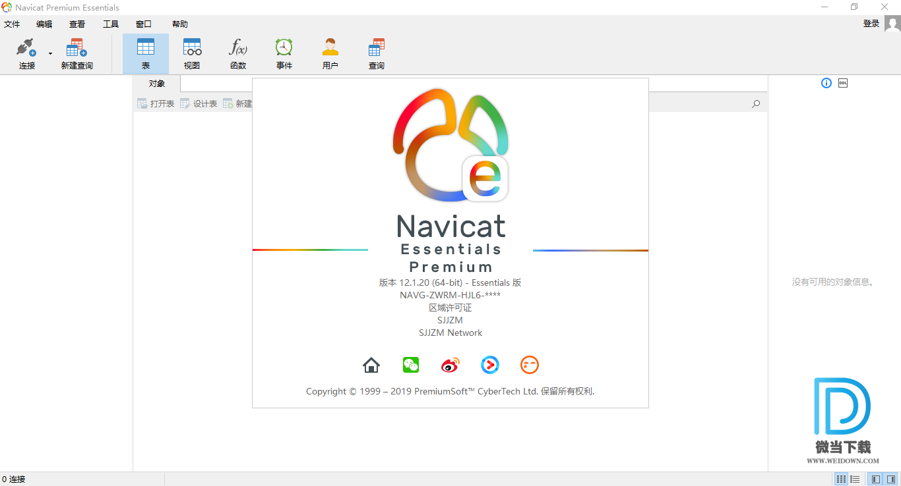Show the object information panel icon
This screenshot has width=901, height=486.
826,83
